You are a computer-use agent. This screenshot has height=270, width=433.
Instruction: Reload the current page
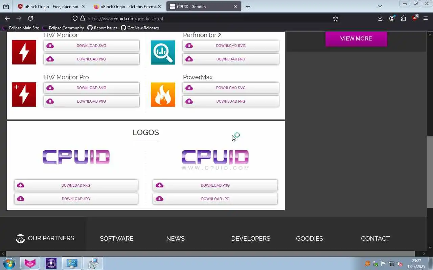30,18
